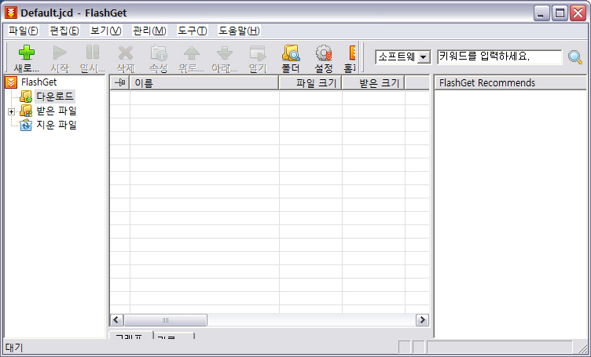Click the 대기 status bar text
The width and height of the screenshot is (591, 357).
tap(14, 348)
